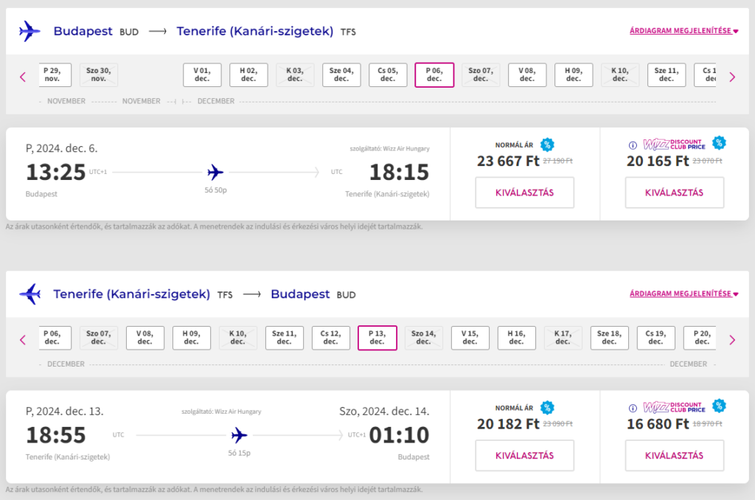Select return date V 15, dec.
This screenshot has width=755, height=500.
point(470,338)
